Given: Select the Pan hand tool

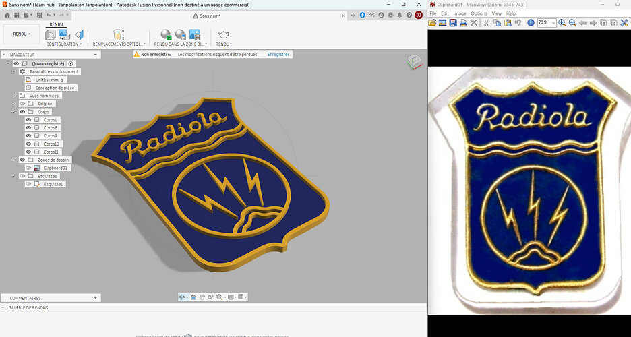Looking at the screenshot, I should [202, 297].
